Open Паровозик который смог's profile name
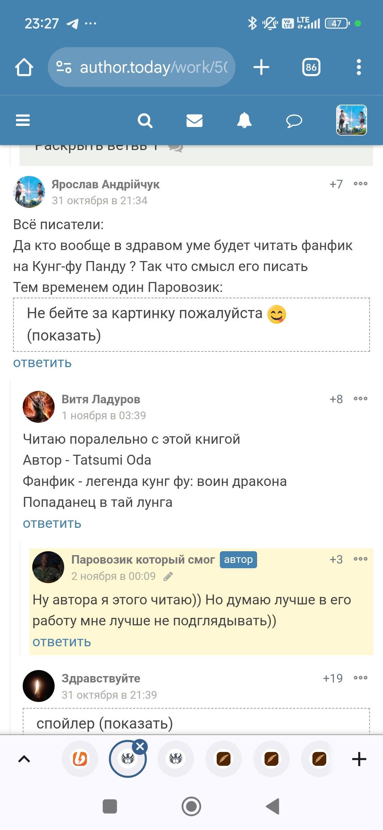 pos(143,560)
